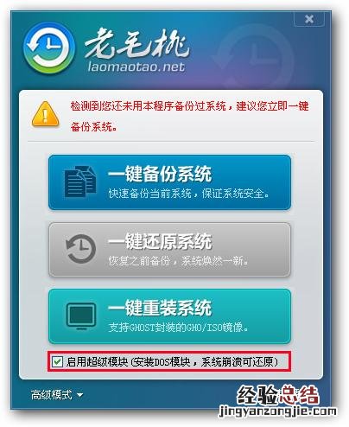349x427 pixels.
Task: Click the documents icon on the backup button
Action: pos(80,182)
